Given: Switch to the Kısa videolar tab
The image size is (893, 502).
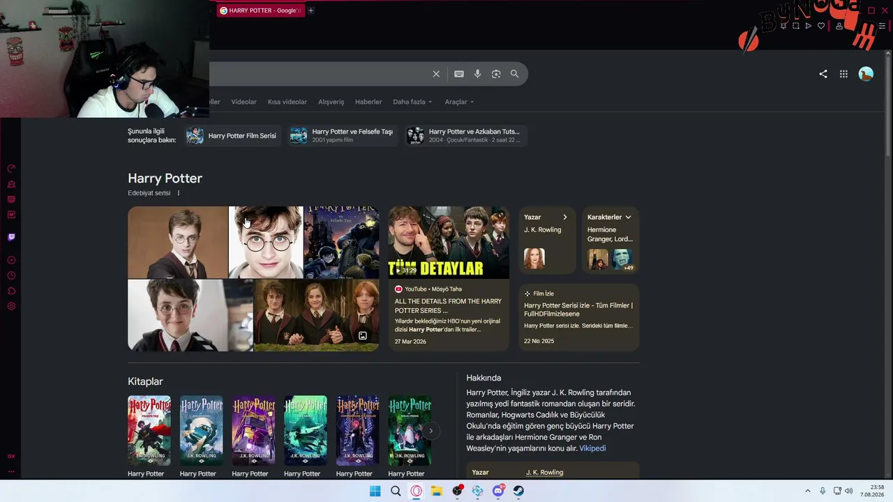Looking at the screenshot, I should click(287, 102).
